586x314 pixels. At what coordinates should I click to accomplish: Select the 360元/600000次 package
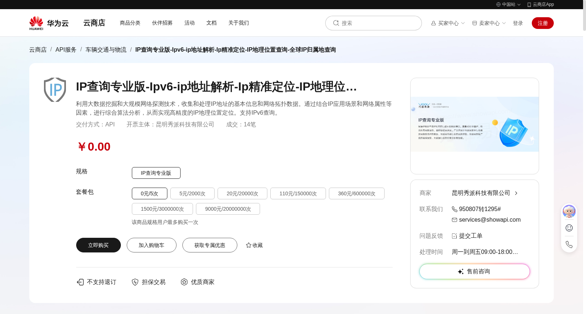[357, 193]
